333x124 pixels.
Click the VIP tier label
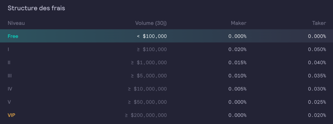(x=11, y=115)
